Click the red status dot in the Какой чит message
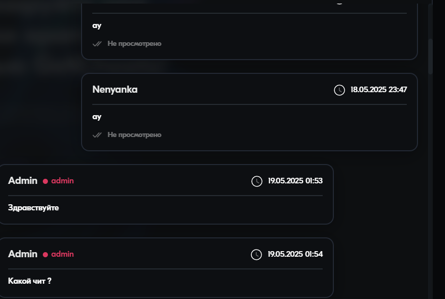The image size is (445, 299). [x=45, y=255]
